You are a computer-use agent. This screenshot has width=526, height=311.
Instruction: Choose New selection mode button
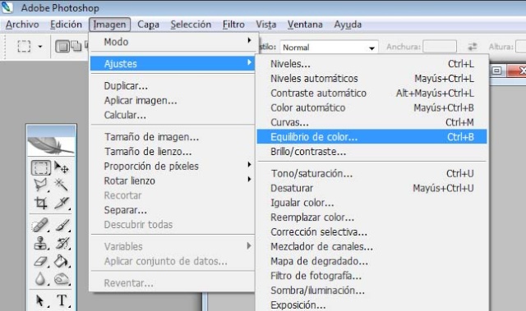[62, 46]
